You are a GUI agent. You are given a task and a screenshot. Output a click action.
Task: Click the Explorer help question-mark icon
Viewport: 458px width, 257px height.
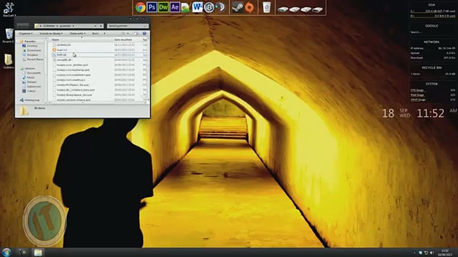coord(145,34)
